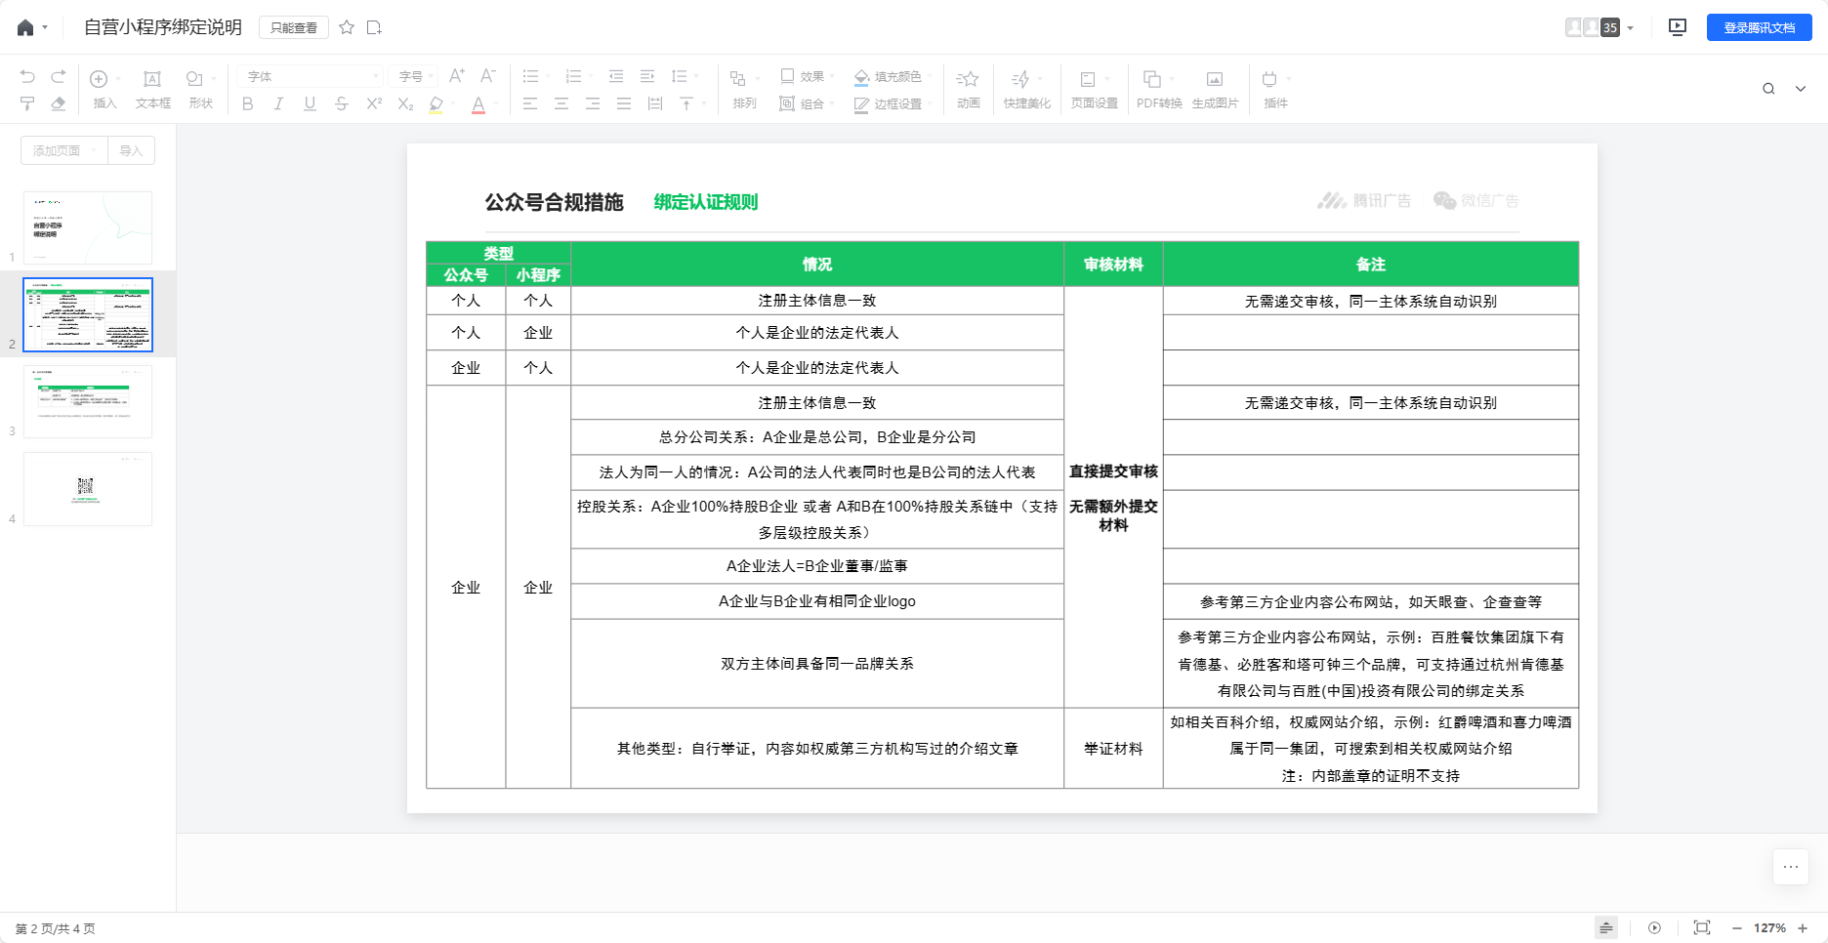Open the 字号 font size dropdown
Image resolution: width=1828 pixels, height=943 pixels.
(x=414, y=76)
